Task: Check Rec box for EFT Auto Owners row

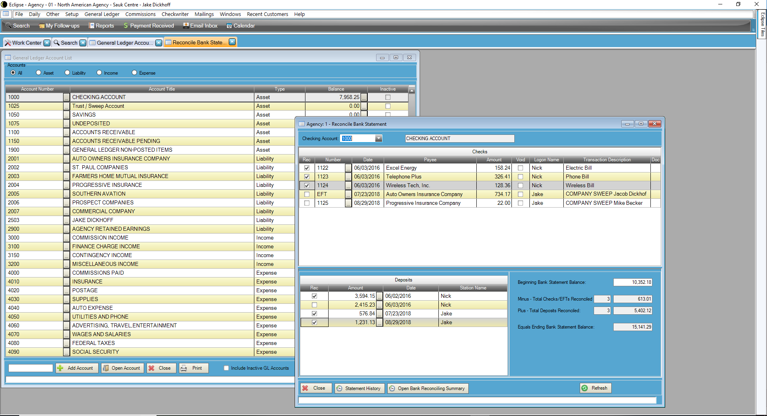Action: 307,194
